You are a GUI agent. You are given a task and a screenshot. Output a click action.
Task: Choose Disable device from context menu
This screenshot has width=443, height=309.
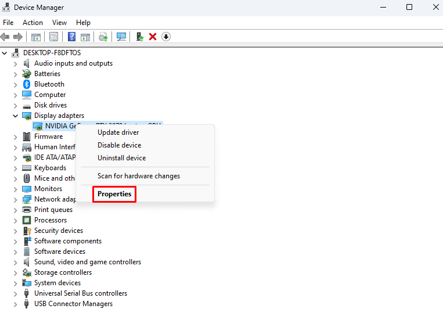[x=145, y=145]
